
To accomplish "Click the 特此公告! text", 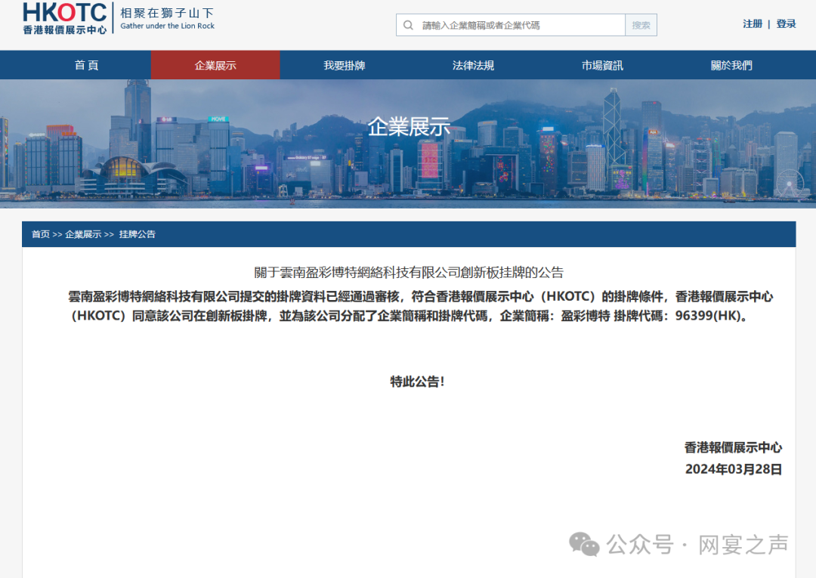I will (417, 382).
